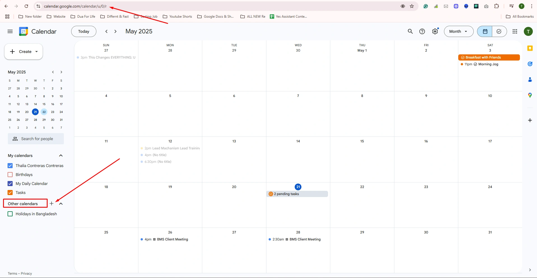Screen dimensions: 537x278
Task: Expand the Create button dropdown
Action: tap(36, 52)
